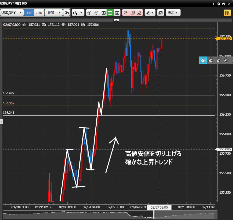Open settings gear in title bar
The height and width of the screenshot is (220, 233).
pos(219,4)
